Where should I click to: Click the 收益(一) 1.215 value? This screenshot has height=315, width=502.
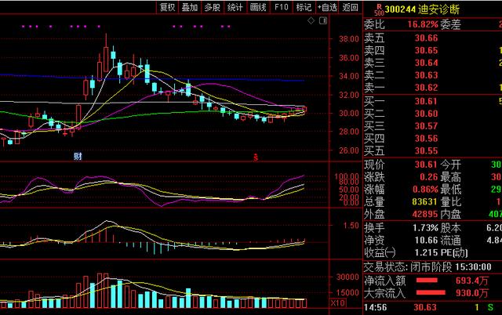(426, 252)
